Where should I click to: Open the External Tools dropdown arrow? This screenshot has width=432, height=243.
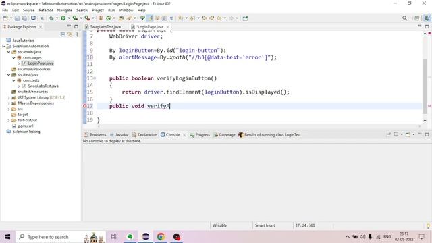pyautogui.click(x=93, y=18)
